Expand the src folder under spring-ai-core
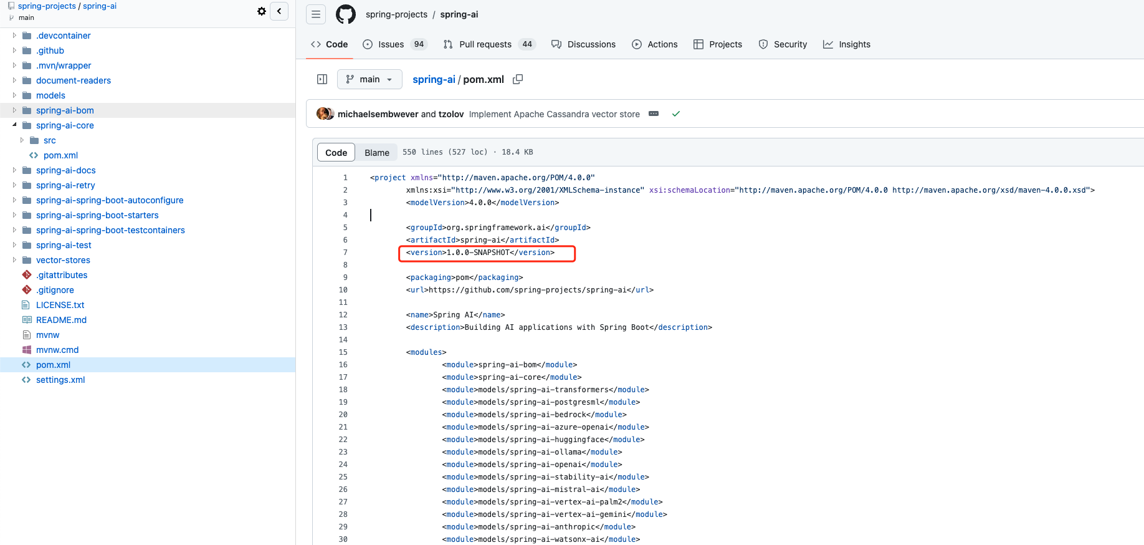This screenshot has width=1144, height=545. click(x=22, y=140)
